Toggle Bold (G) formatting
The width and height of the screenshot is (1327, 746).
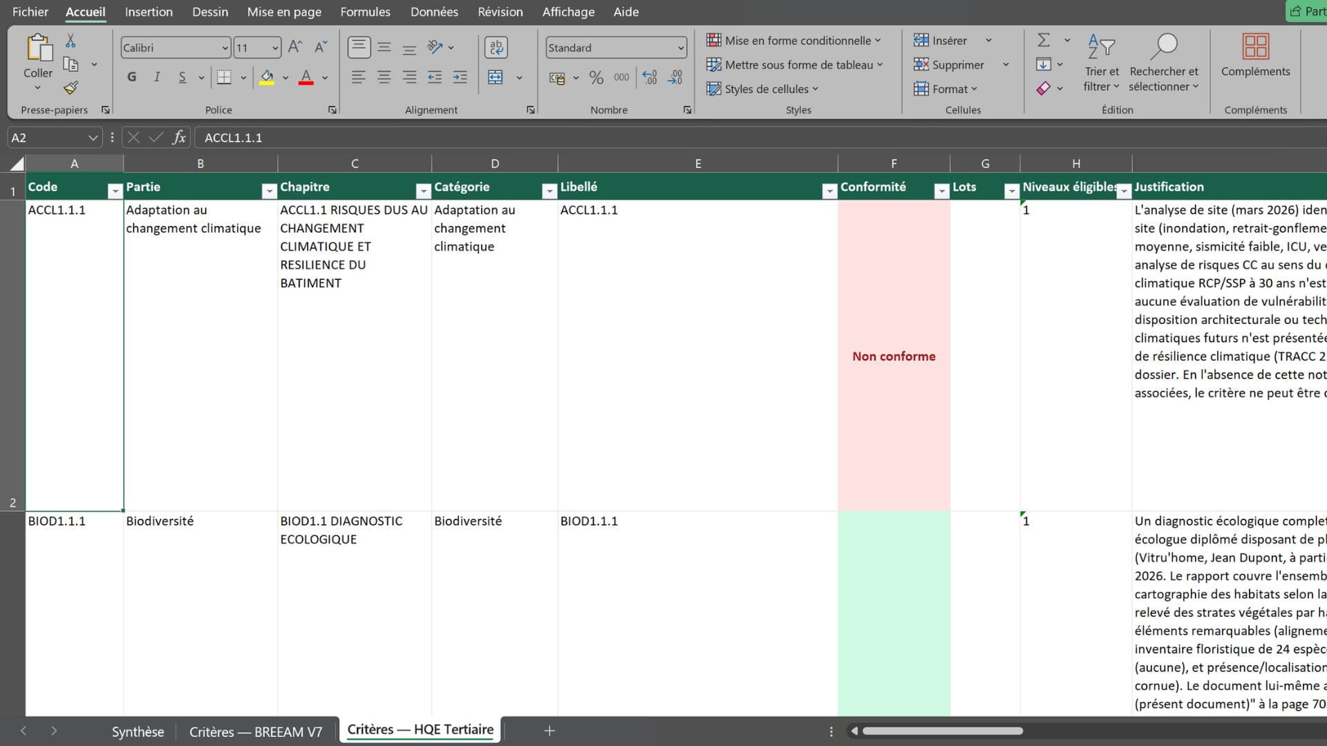tap(132, 77)
